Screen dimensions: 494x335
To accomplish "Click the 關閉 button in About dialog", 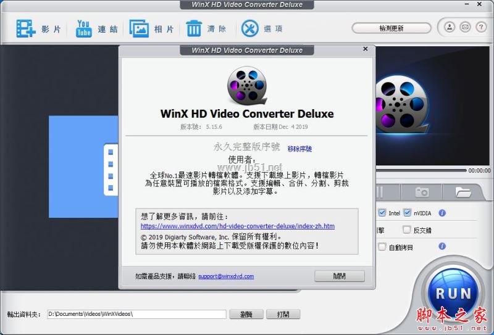I will pyautogui.click(x=339, y=276).
